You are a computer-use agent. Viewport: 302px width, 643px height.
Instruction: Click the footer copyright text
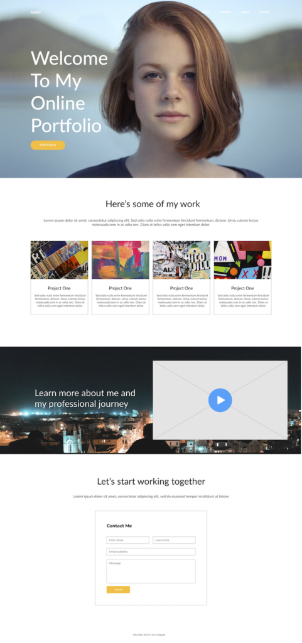(x=149, y=635)
